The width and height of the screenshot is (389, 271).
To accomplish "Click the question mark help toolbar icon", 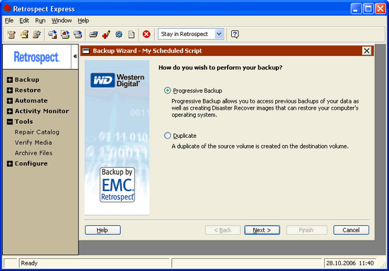I will [235, 34].
